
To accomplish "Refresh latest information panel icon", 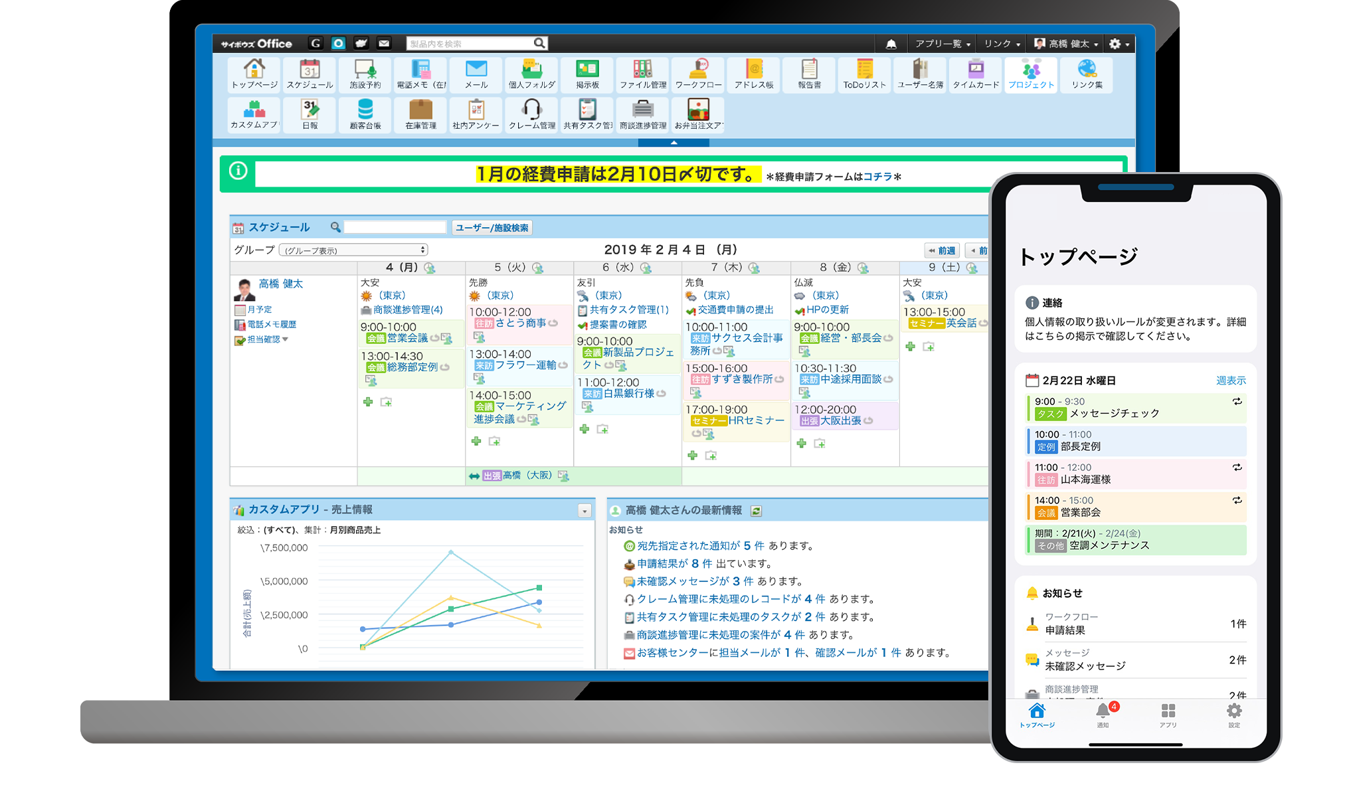I will (756, 511).
